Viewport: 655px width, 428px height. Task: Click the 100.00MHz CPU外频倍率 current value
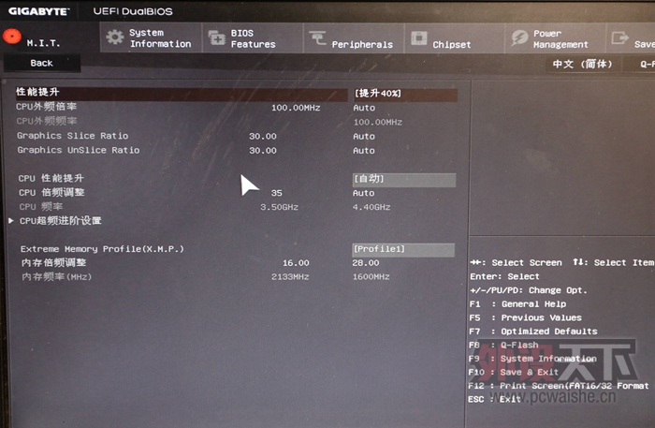(296, 108)
